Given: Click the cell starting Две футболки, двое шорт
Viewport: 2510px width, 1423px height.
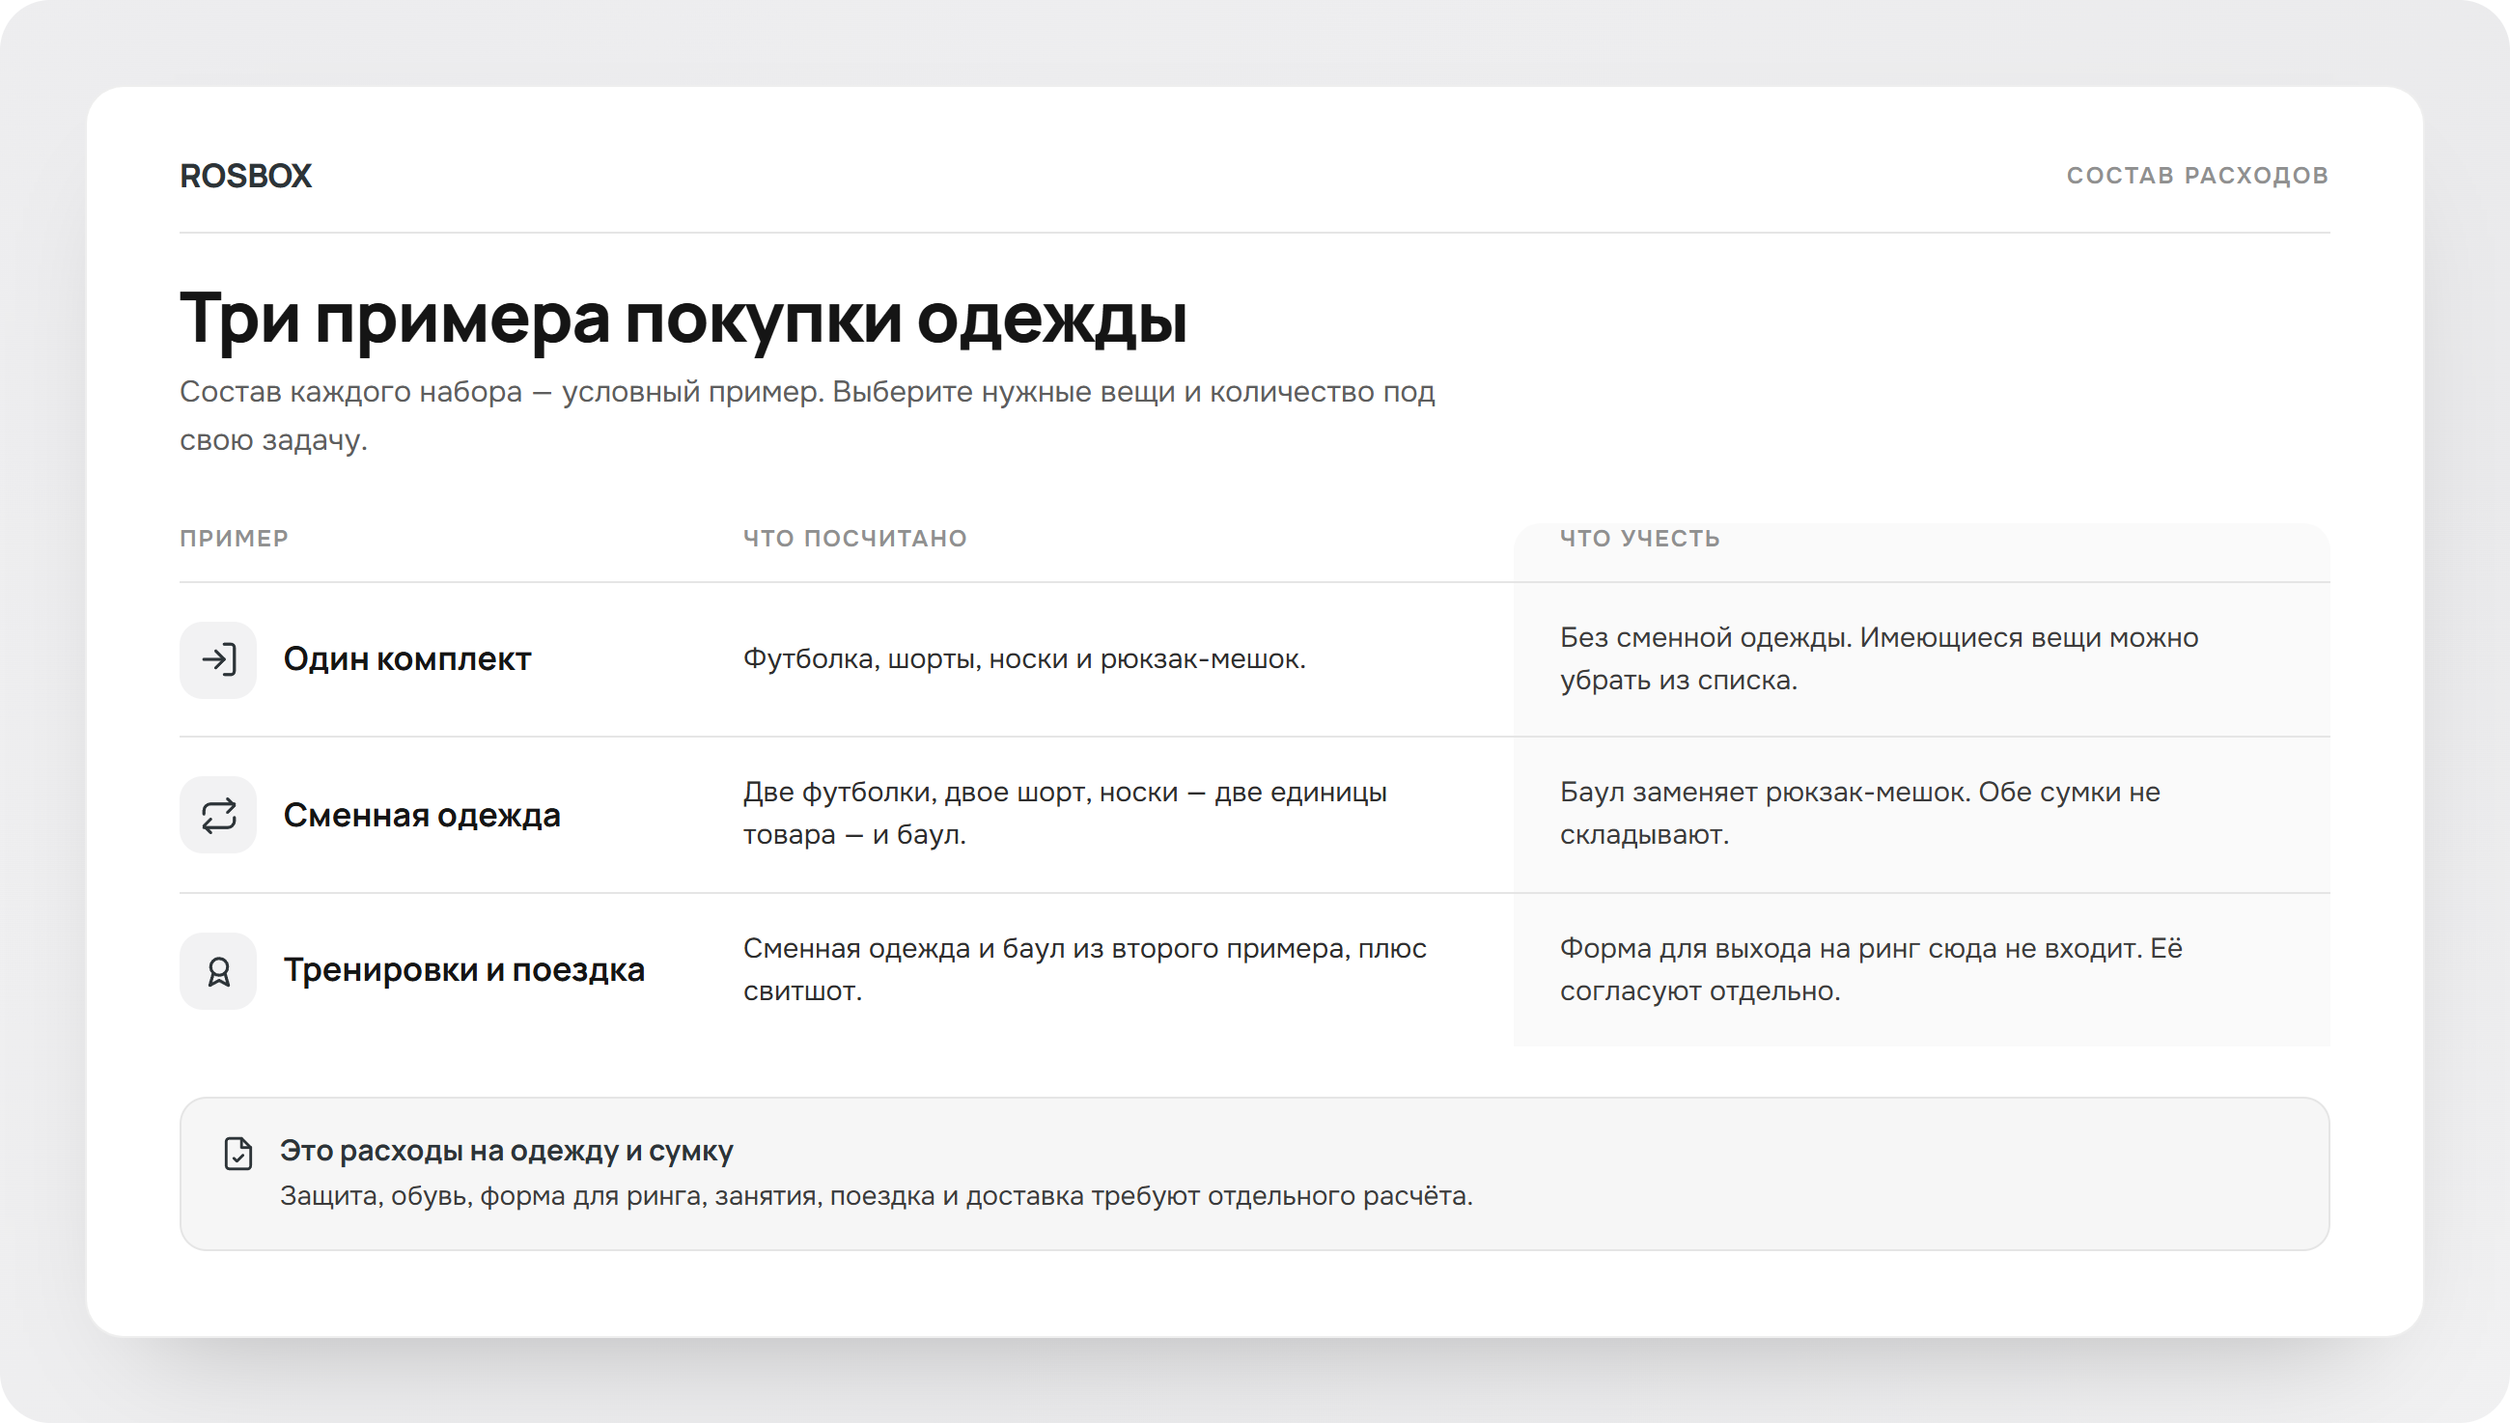Looking at the screenshot, I should click(x=1065, y=813).
